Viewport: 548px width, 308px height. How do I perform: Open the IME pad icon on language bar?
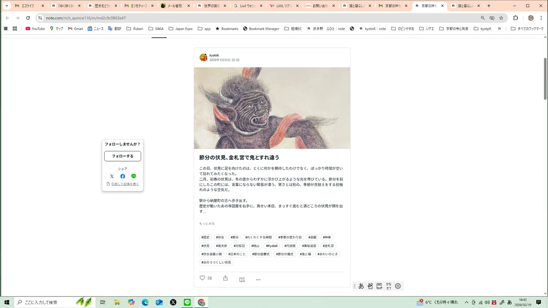click(370, 286)
